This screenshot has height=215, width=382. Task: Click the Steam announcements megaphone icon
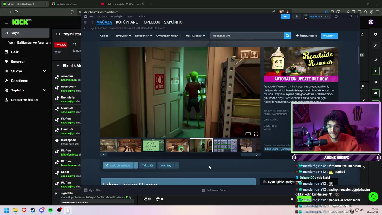click(285, 16)
